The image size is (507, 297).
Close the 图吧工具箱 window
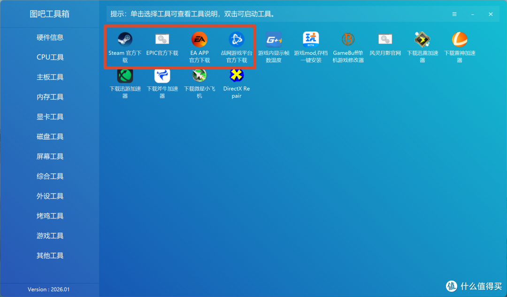click(x=491, y=14)
